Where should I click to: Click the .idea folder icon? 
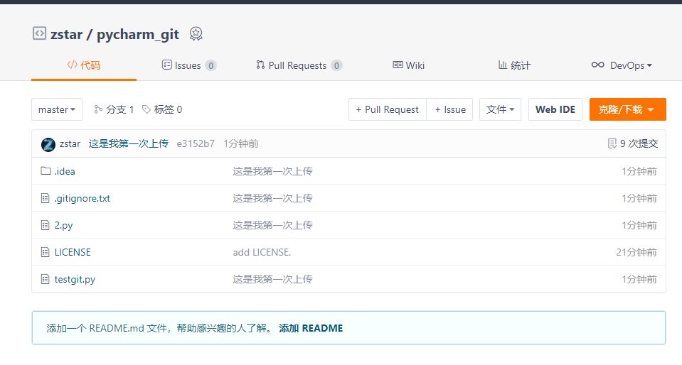pos(46,170)
